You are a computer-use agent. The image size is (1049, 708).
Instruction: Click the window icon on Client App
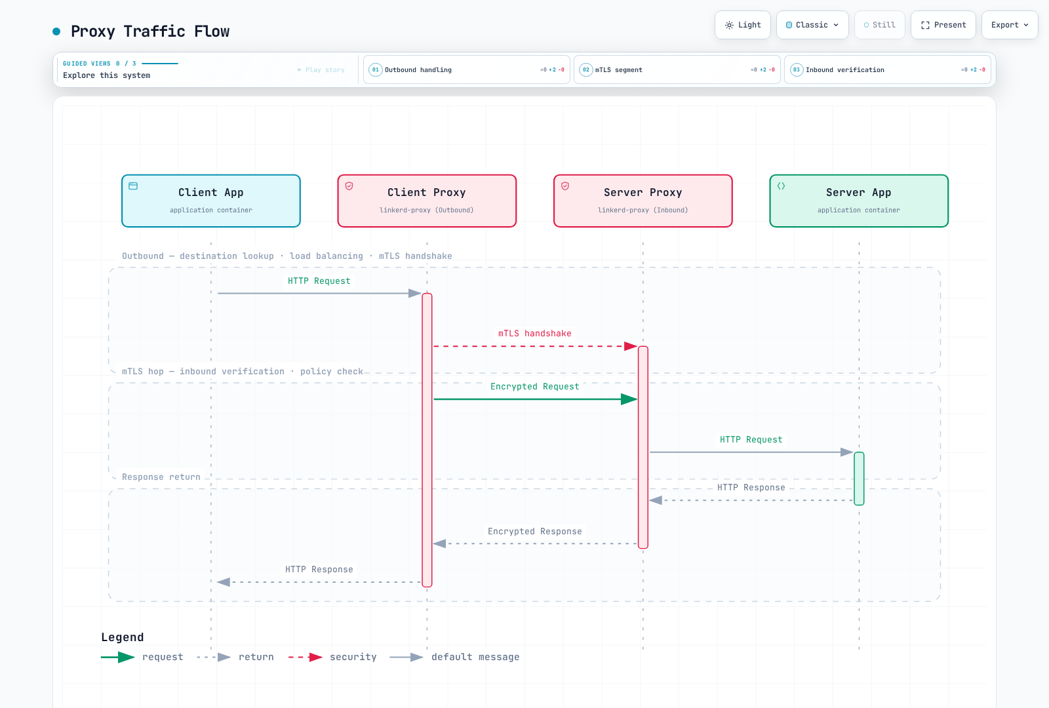point(133,186)
